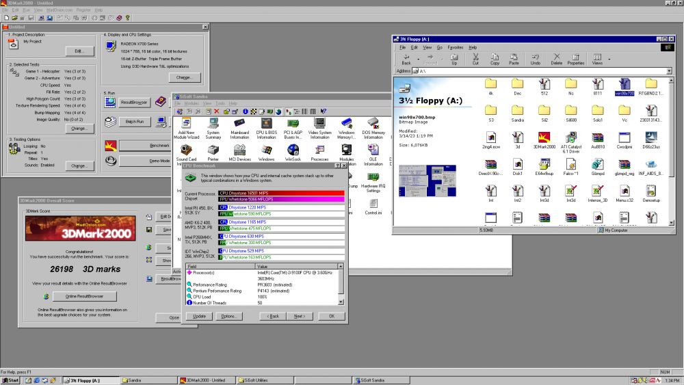Select the 3DMark2000 file icon
This screenshot has width=684, height=385.
(x=544, y=141)
